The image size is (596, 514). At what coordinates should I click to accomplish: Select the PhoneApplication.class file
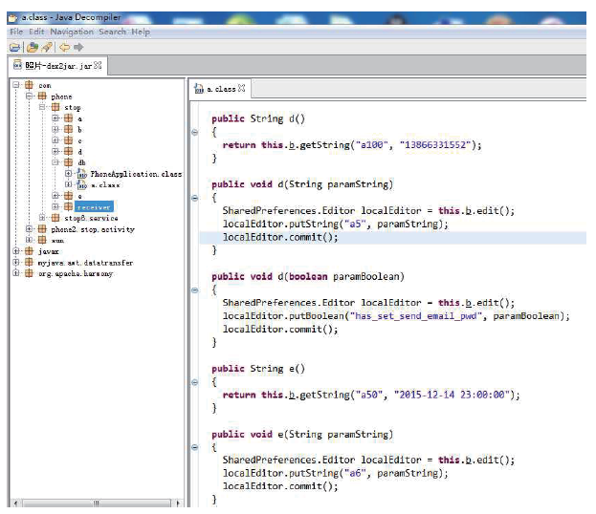point(135,174)
